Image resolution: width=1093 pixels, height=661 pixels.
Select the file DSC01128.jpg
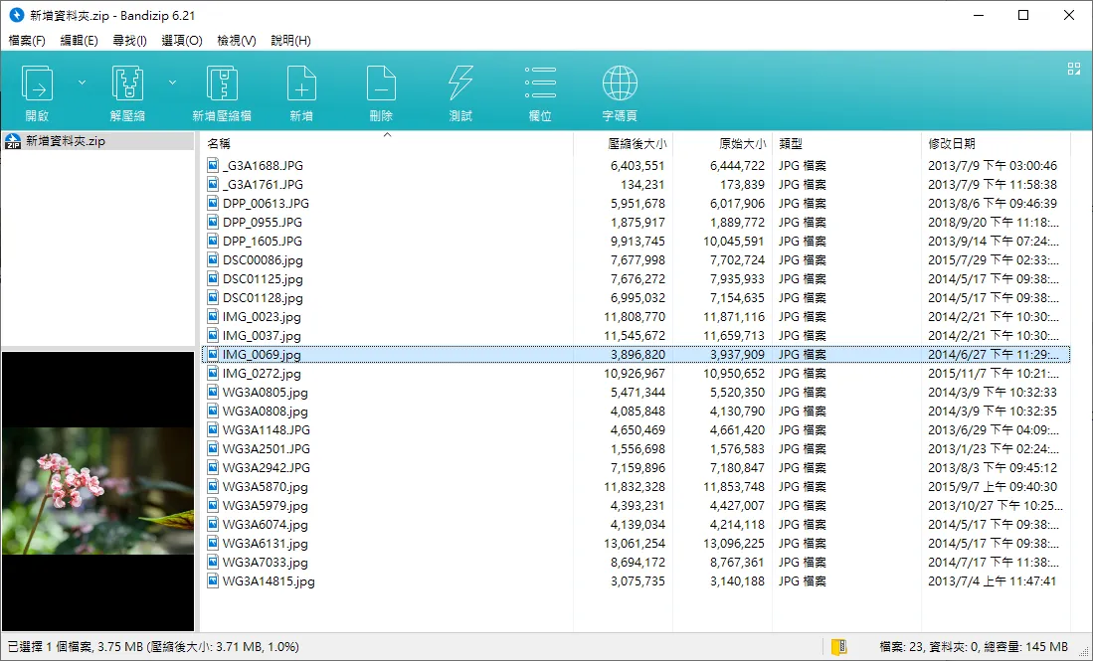click(263, 298)
